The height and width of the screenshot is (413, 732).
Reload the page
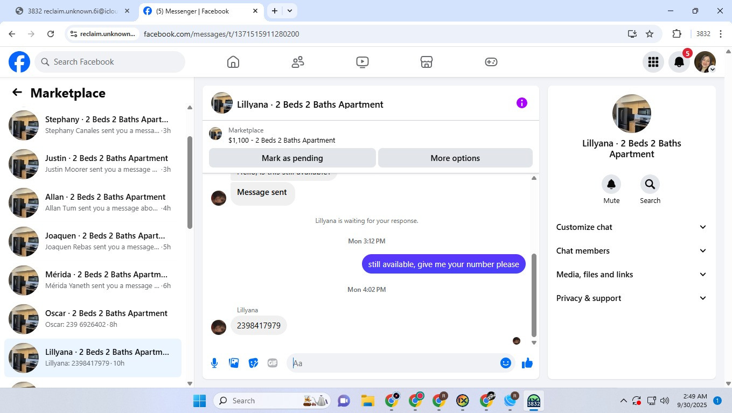point(51,34)
